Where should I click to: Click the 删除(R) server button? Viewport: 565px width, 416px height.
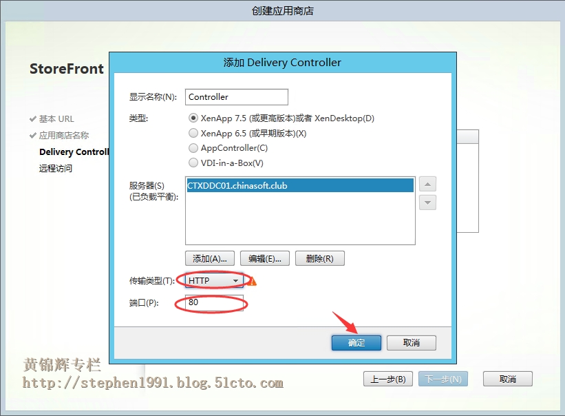(x=319, y=258)
